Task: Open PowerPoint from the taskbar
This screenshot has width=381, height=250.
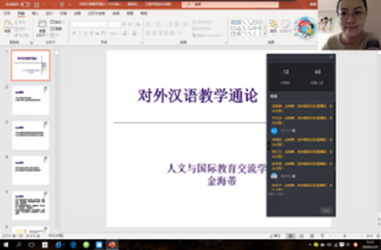Action: tap(112, 245)
